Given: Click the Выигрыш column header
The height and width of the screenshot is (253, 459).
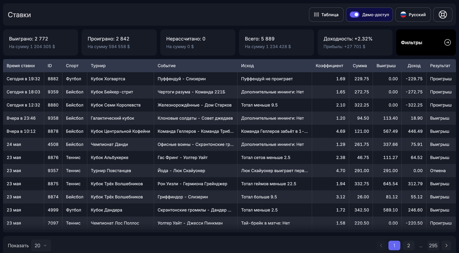Looking at the screenshot, I should click(x=386, y=66).
